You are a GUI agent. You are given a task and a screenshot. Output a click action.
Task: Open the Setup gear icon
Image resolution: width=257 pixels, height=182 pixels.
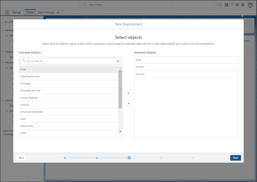(x=237, y=5)
